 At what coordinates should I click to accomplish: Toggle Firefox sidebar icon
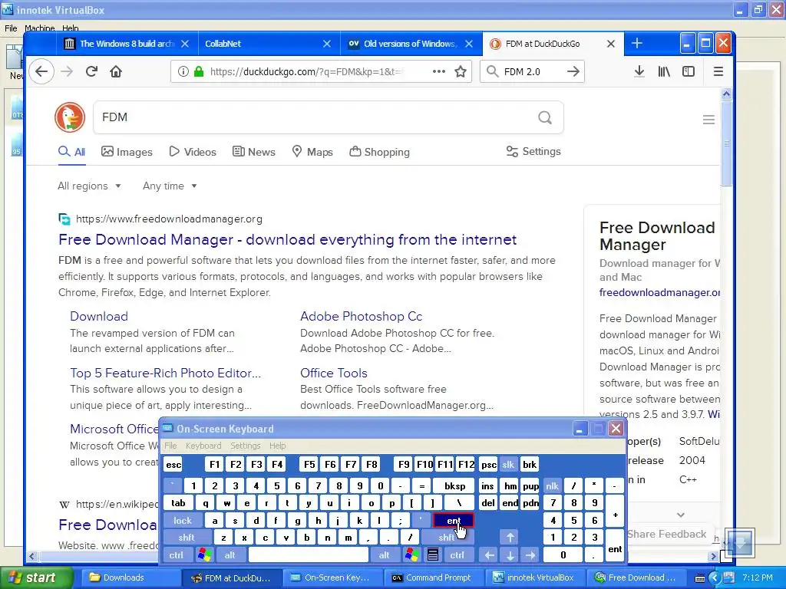[689, 71]
